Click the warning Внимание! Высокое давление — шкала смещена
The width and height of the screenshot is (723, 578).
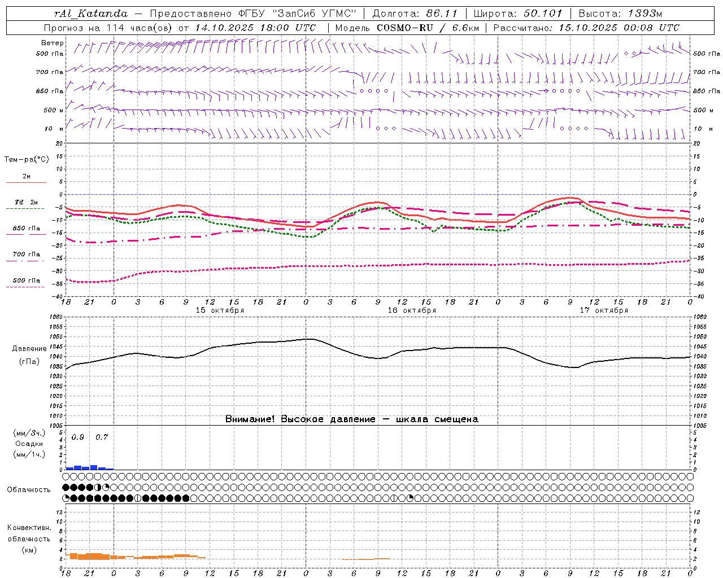point(352,419)
